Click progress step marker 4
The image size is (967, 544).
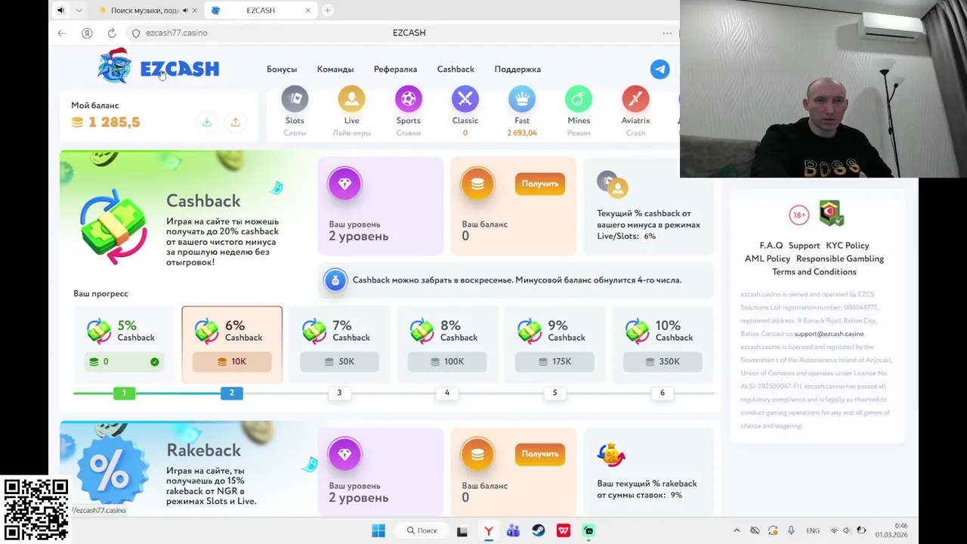(447, 393)
